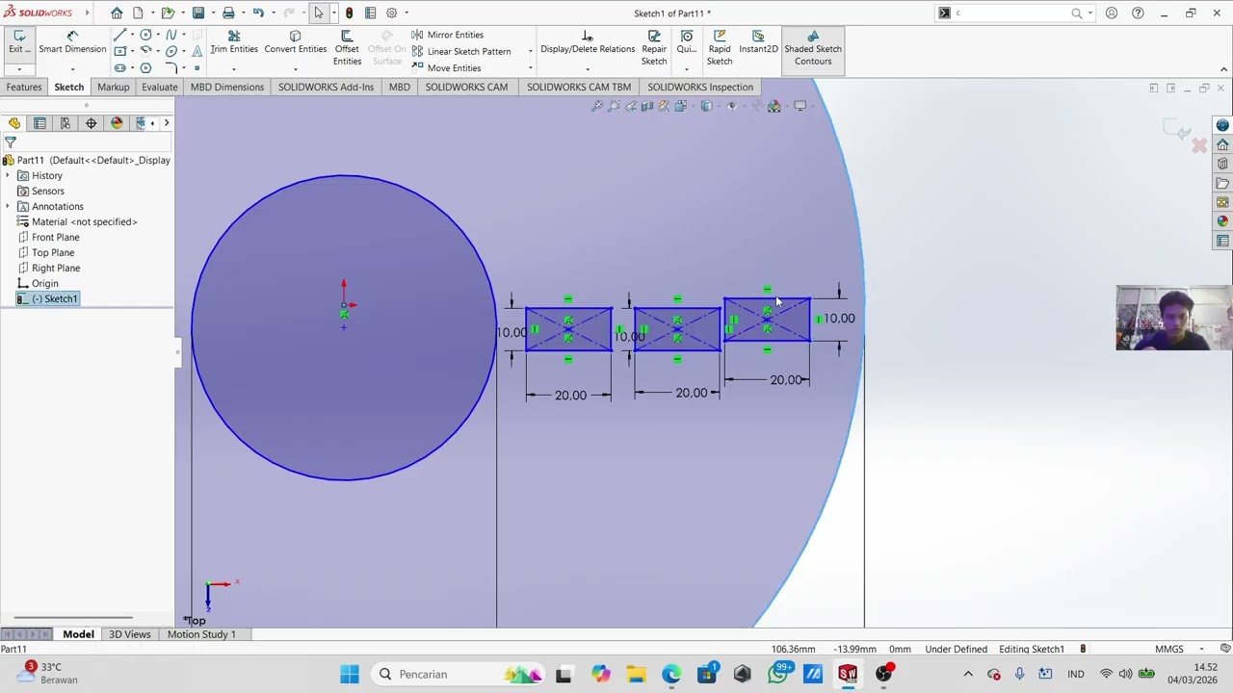The height and width of the screenshot is (693, 1233).
Task: Select the Circle sketch tool
Action: (x=145, y=35)
